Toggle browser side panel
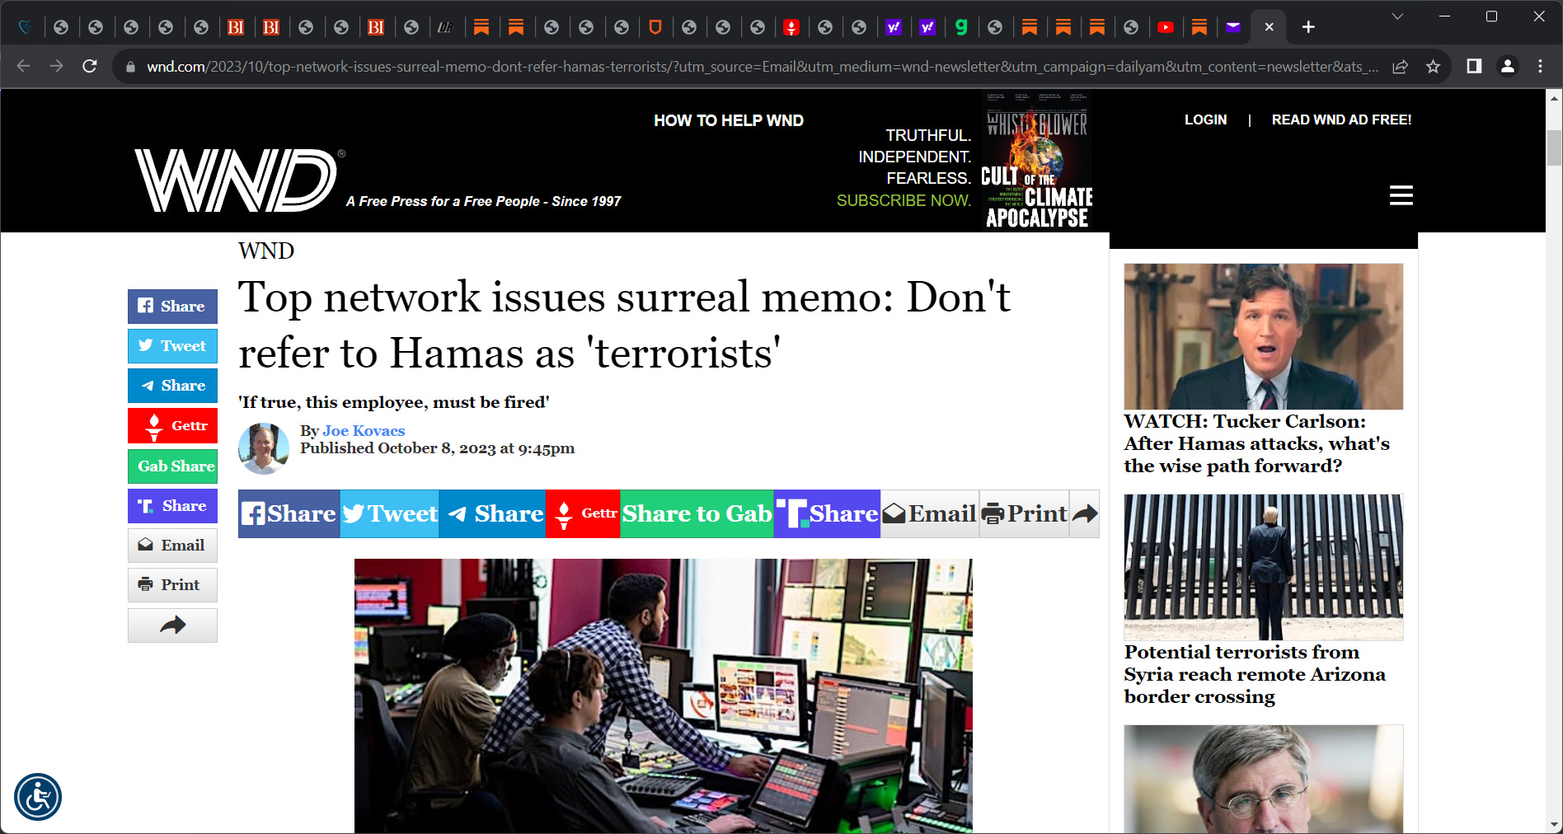 [x=1474, y=66]
